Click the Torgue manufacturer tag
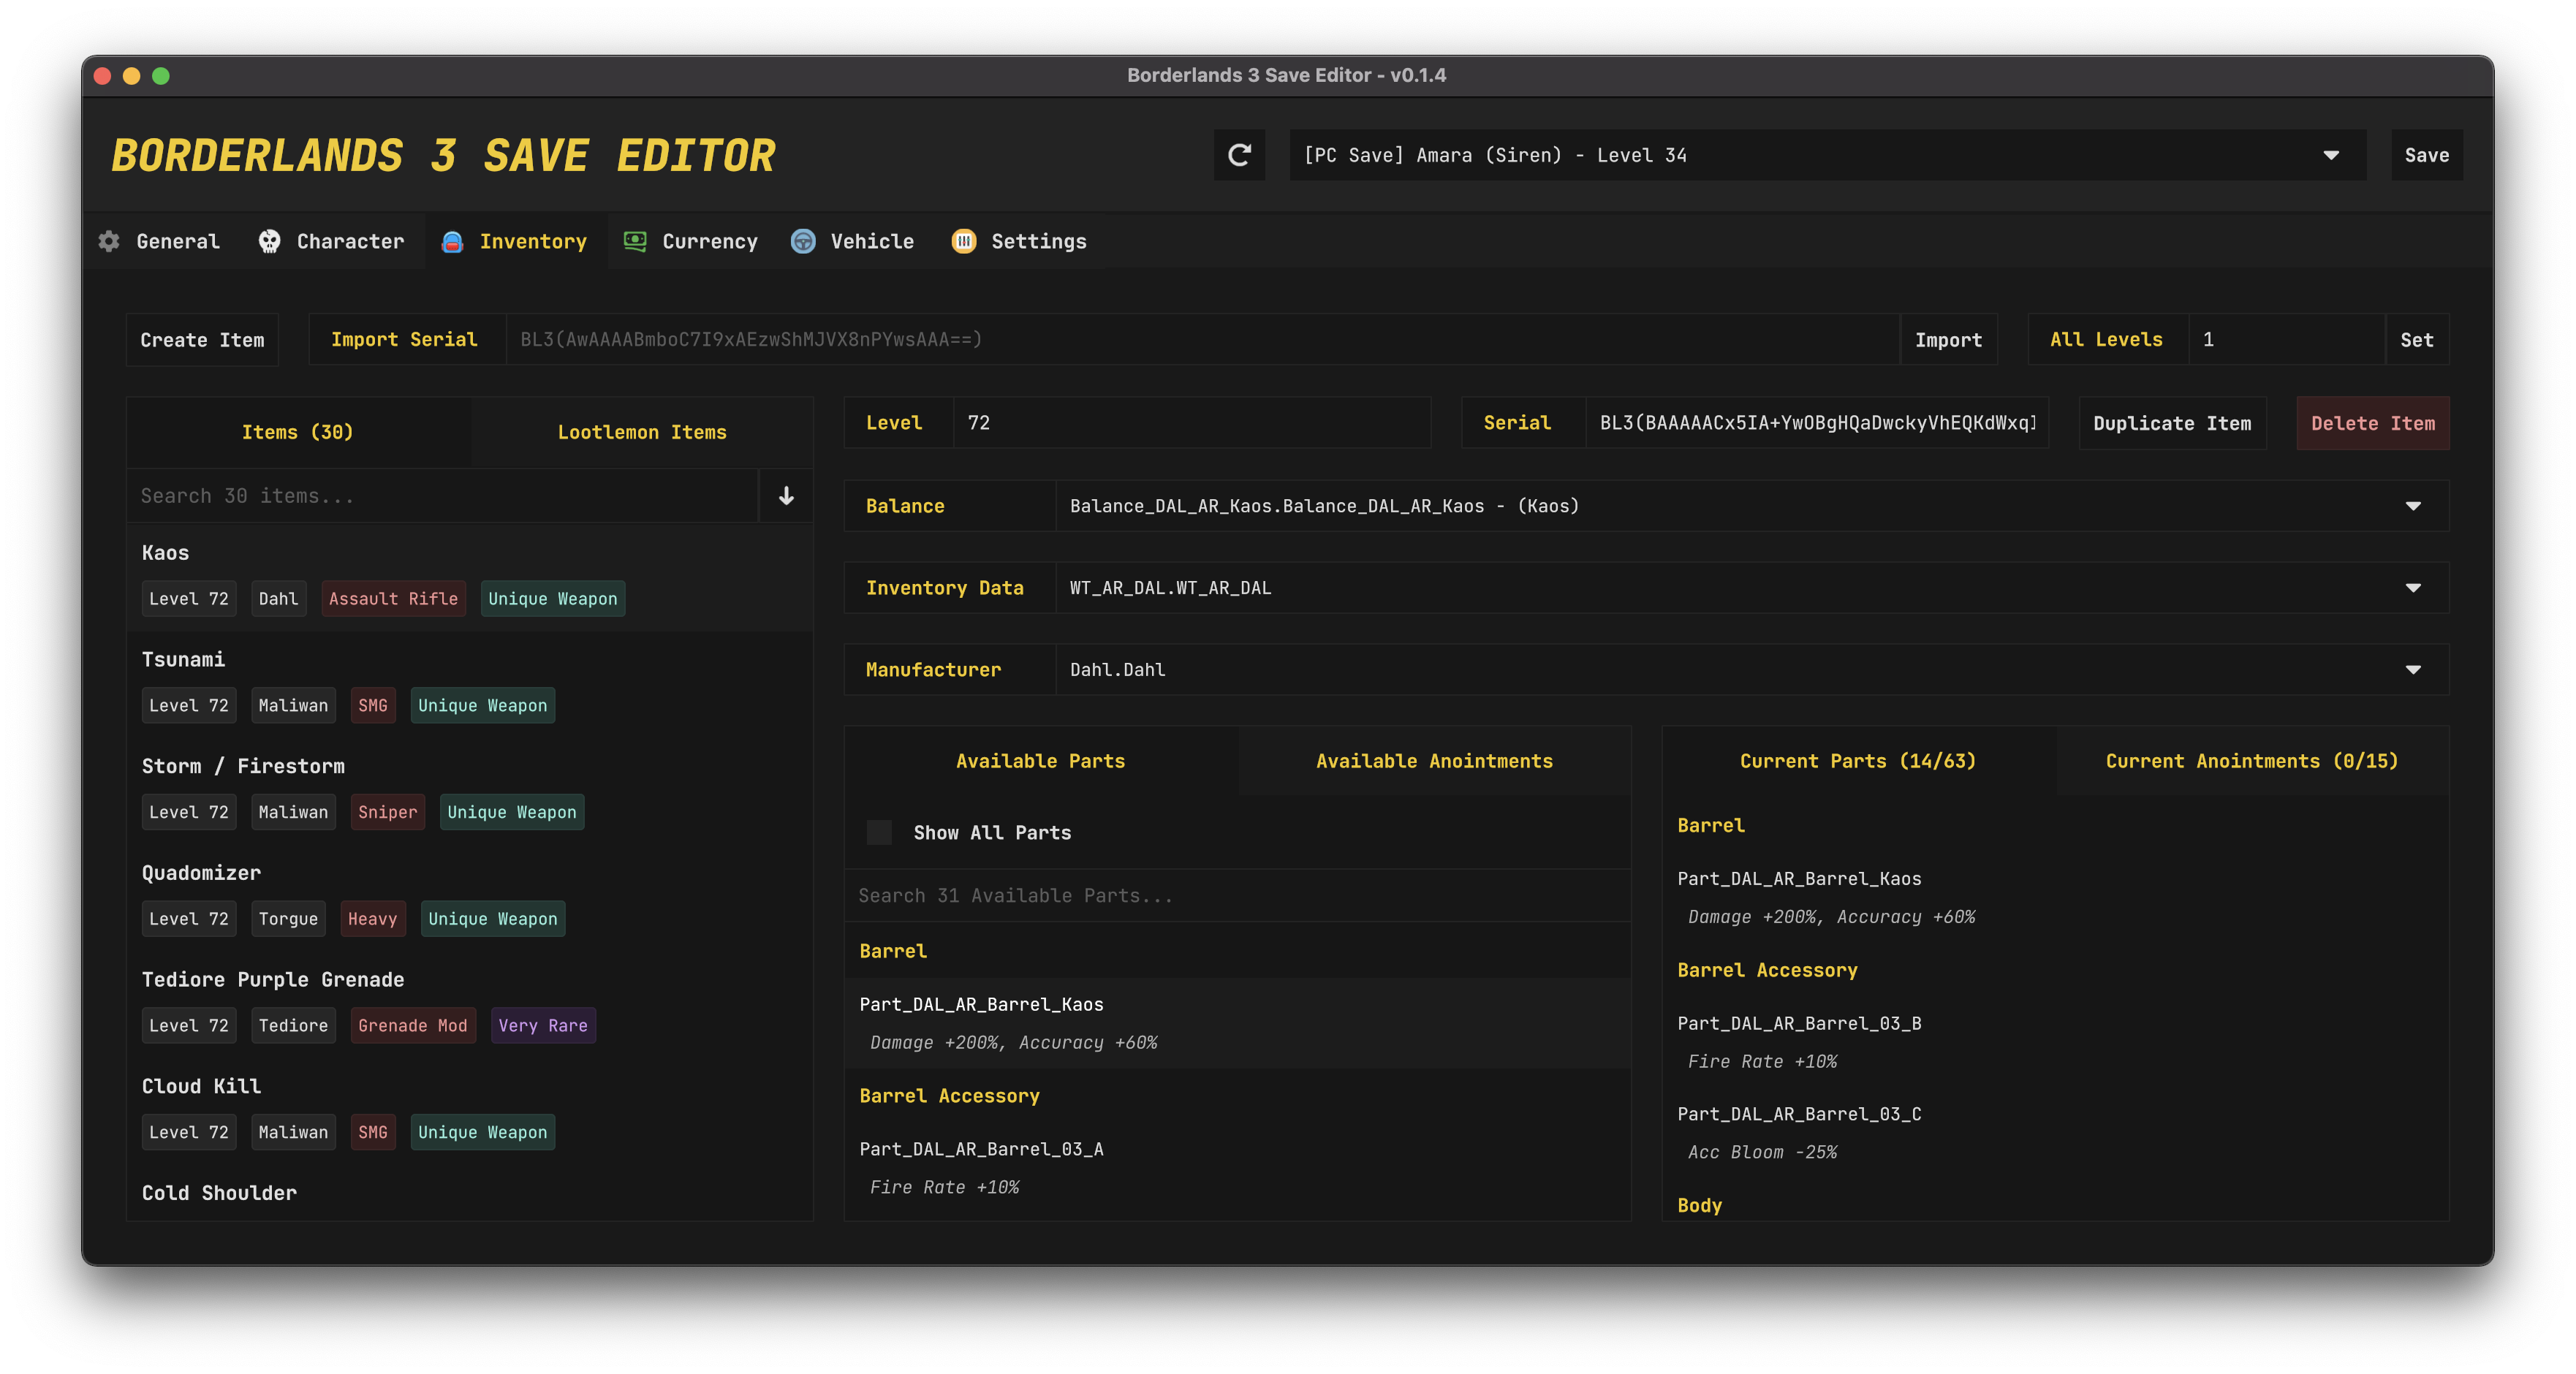Image resolution: width=2576 pixels, height=1374 pixels. click(288, 918)
